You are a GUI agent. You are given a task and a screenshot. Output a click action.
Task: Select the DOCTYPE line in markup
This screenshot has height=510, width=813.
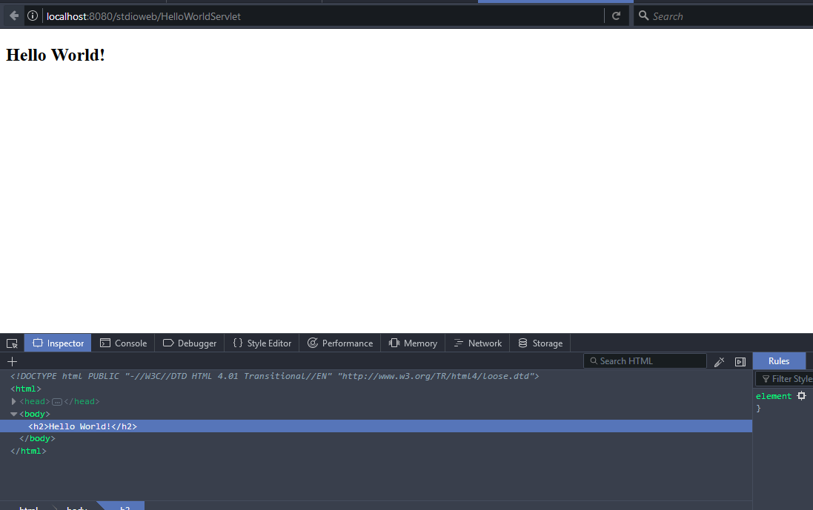[275, 376]
